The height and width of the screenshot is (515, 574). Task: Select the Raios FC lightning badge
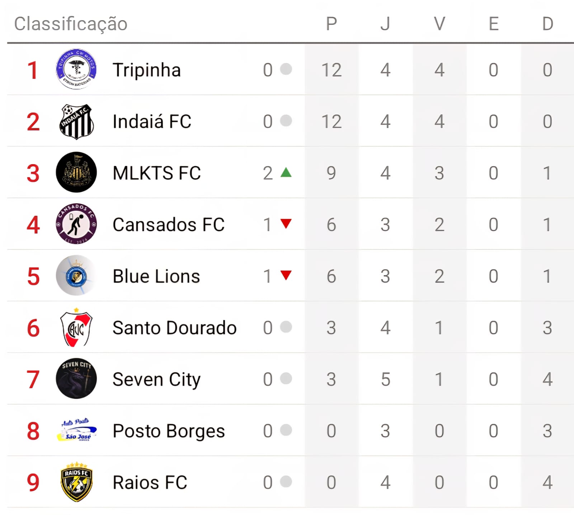point(76,482)
